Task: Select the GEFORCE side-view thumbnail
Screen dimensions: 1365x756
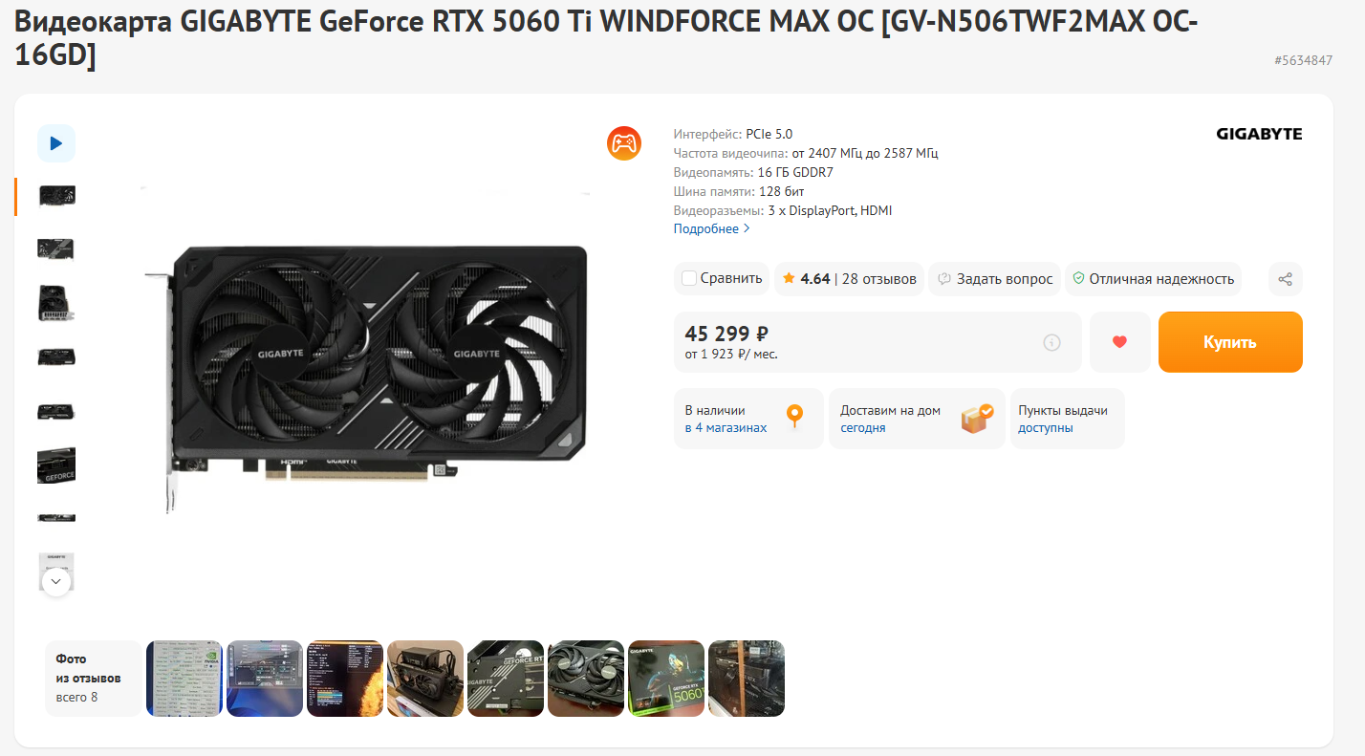Action: click(56, 466)
